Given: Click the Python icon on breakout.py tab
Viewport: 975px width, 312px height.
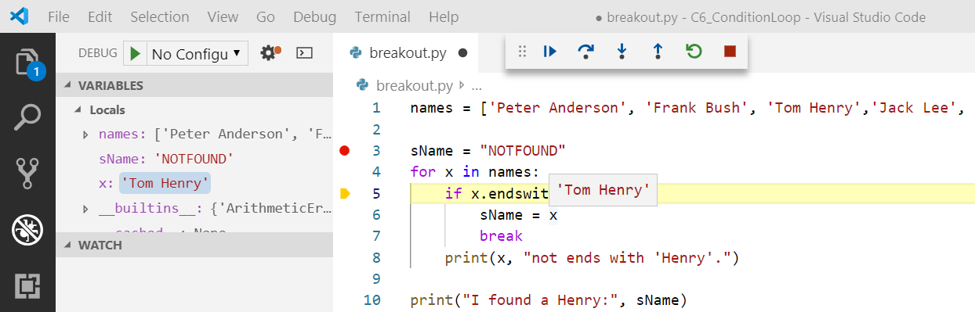Looking at the screenshot, I should click(356, 53).
